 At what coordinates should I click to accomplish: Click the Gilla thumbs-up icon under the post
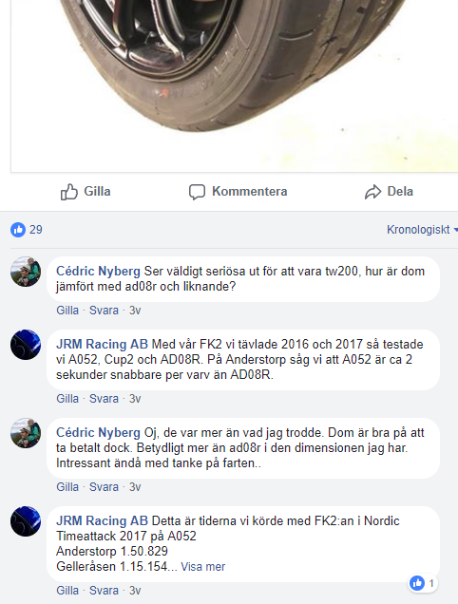69,192
